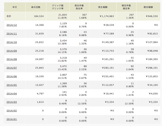
Task: Click the 発生報酬 column header
Action: 103,7
